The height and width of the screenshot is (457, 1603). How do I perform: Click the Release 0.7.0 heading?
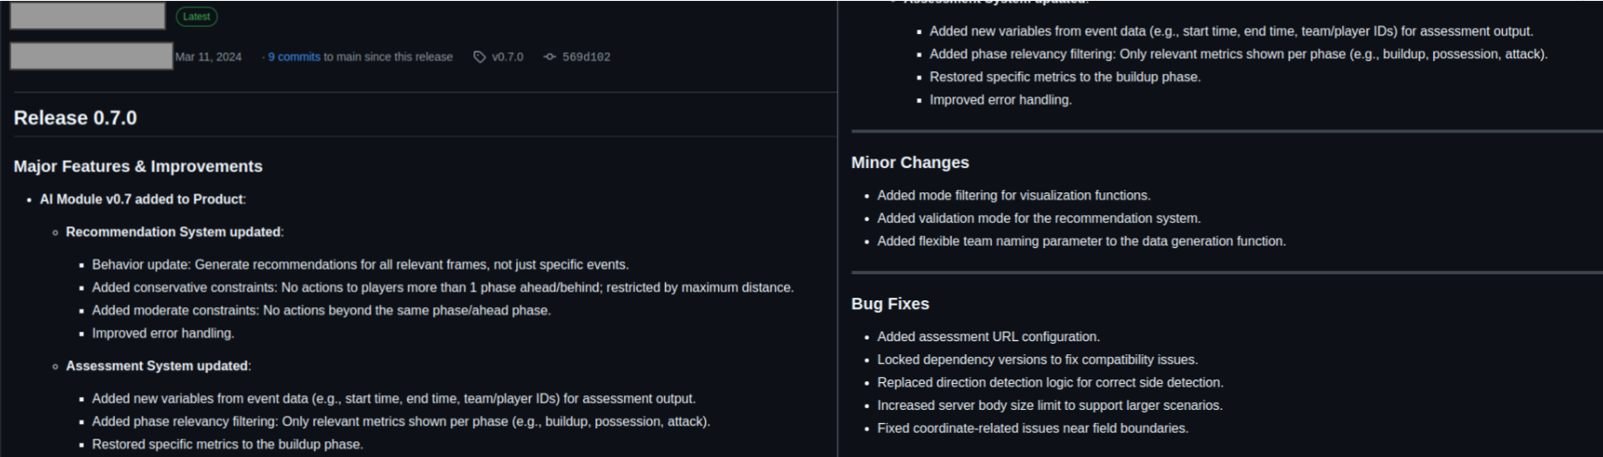pyautogui.click(x=75, y=118)
